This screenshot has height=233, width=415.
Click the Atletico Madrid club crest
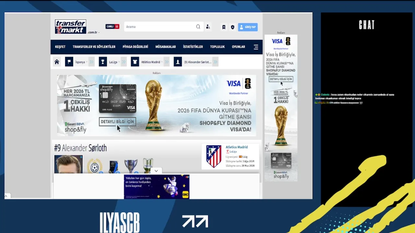click(x=214, y=156)
